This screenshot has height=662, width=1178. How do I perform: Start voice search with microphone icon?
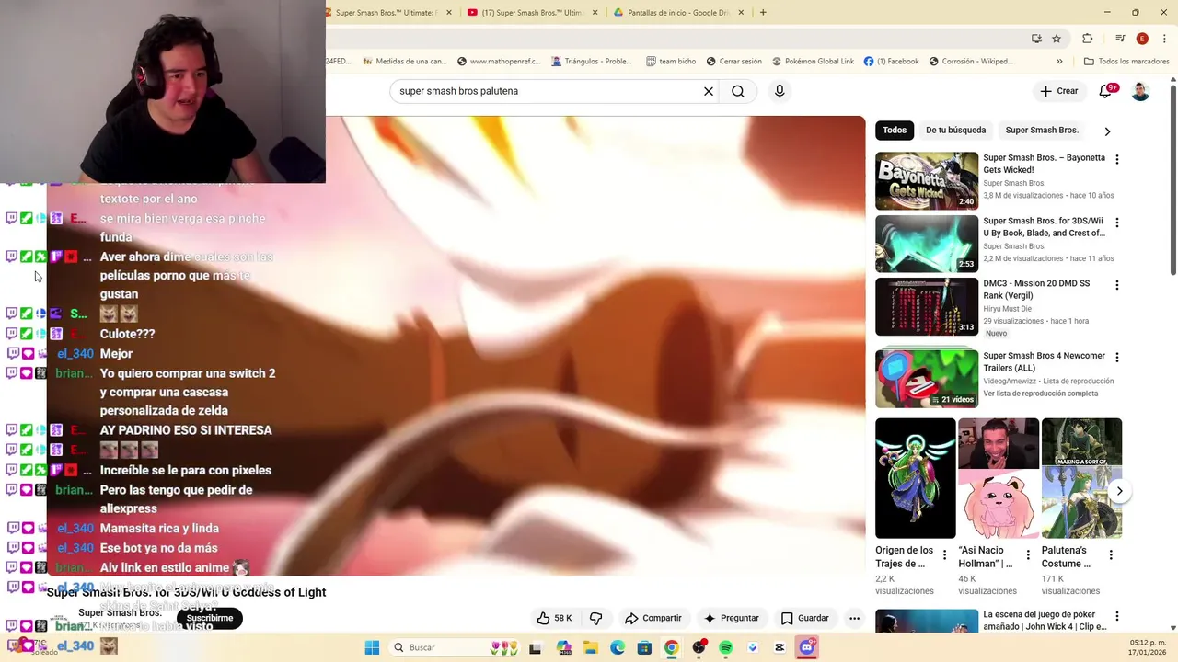tap(780, 91)
